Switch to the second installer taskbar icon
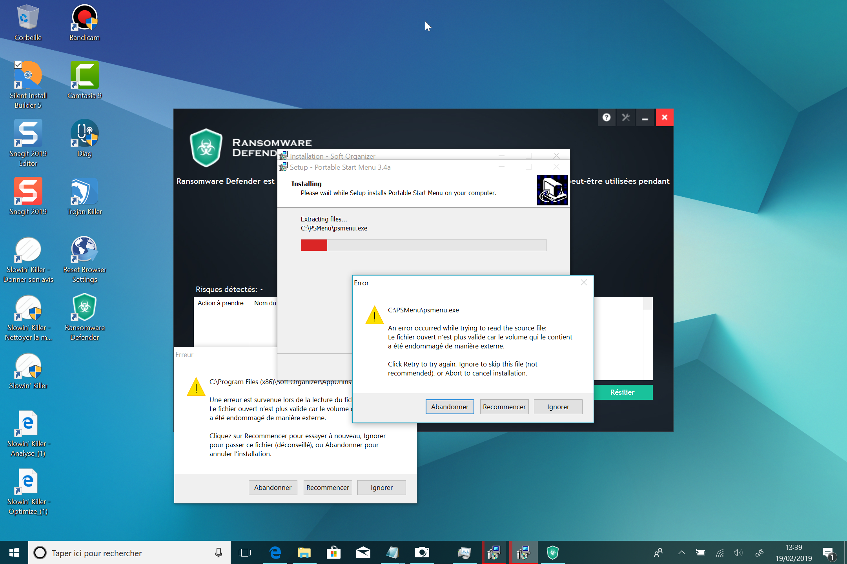 (x=523, y=553)
